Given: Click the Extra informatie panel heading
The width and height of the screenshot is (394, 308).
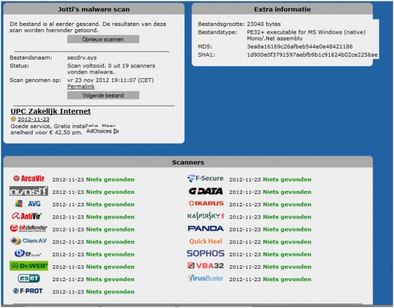Looking at the screenshot, I should (283, 10).
